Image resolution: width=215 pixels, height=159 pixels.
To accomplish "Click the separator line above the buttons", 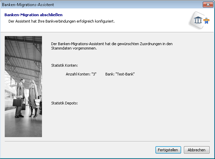I will point(107,141).
